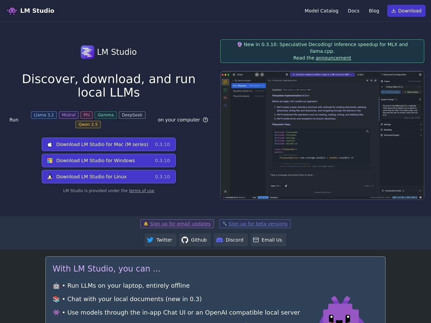Click the wrench icon beside beta versions
Viewport: 431px width, 323px height.
225,224
